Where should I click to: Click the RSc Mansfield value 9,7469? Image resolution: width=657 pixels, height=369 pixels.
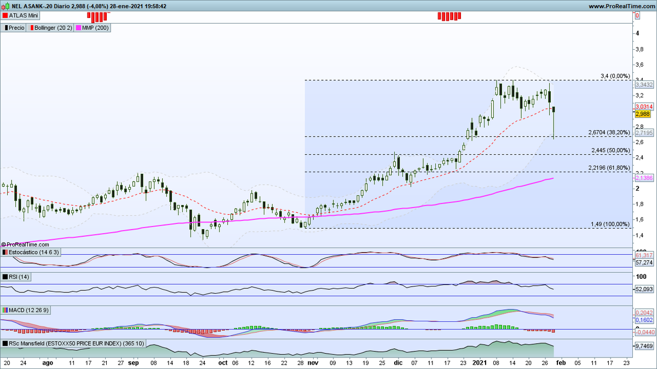pyautogui.click(x=644, y=347)
